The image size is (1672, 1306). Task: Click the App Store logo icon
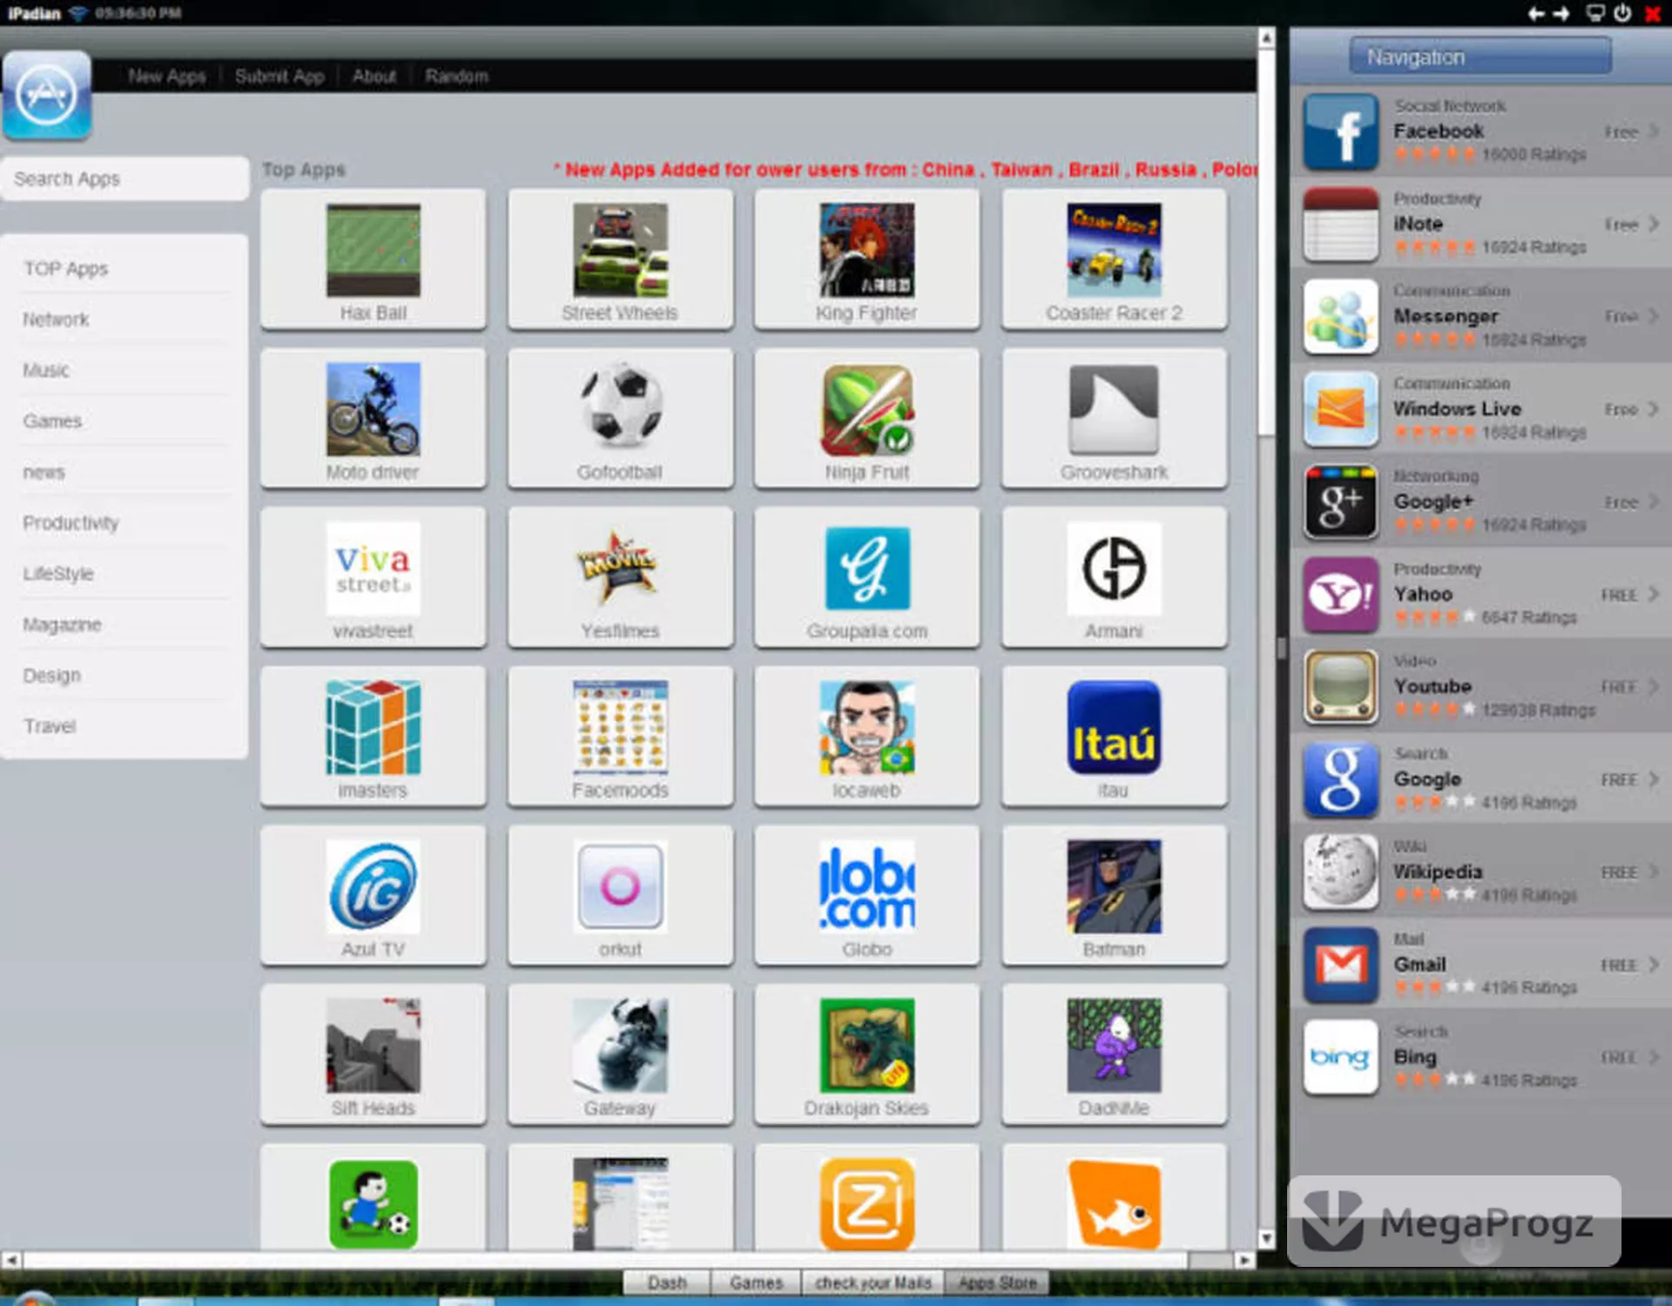[47, 95]
